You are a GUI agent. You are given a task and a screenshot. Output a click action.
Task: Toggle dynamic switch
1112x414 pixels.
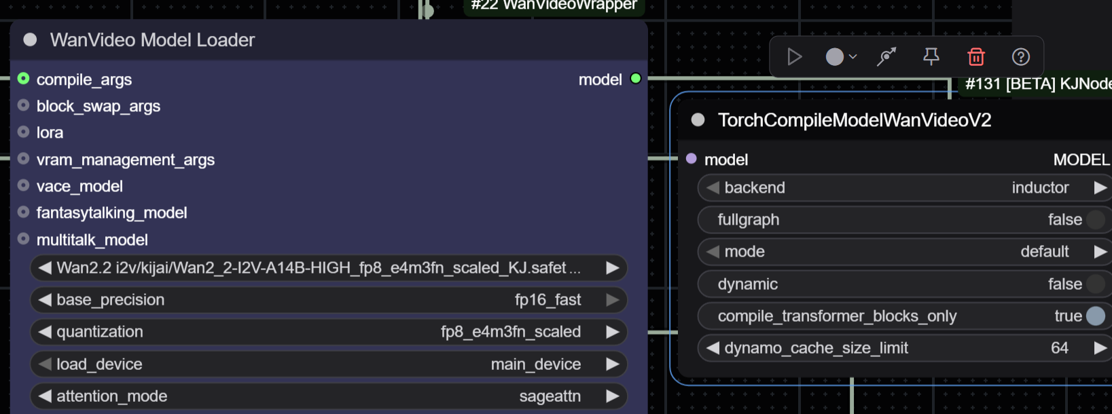click(1096, 284)
